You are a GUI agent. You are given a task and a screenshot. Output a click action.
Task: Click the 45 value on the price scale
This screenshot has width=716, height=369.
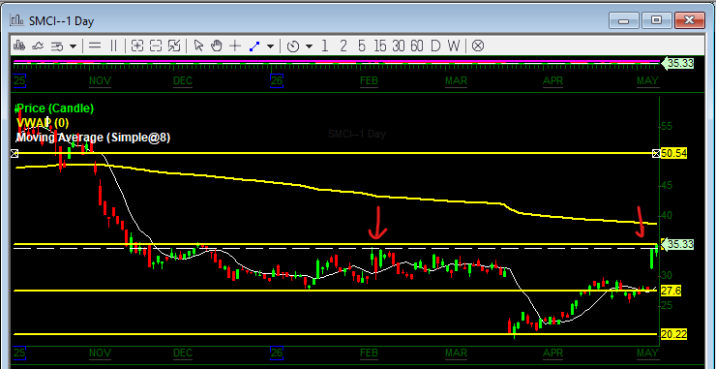click(667, 185)
